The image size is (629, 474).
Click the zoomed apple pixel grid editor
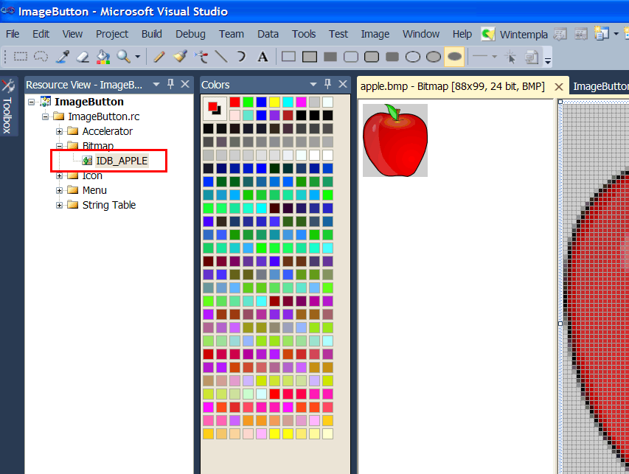pyautogui.click(x=595, y=288)
